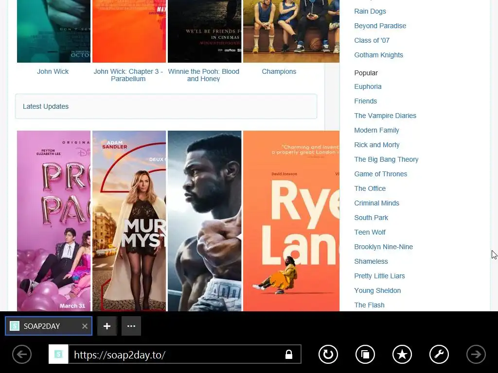This screenshot has height=373, width=498.
Task: Open Teen Wolf link
Action: pyautogui.click(x=370, y=233)
